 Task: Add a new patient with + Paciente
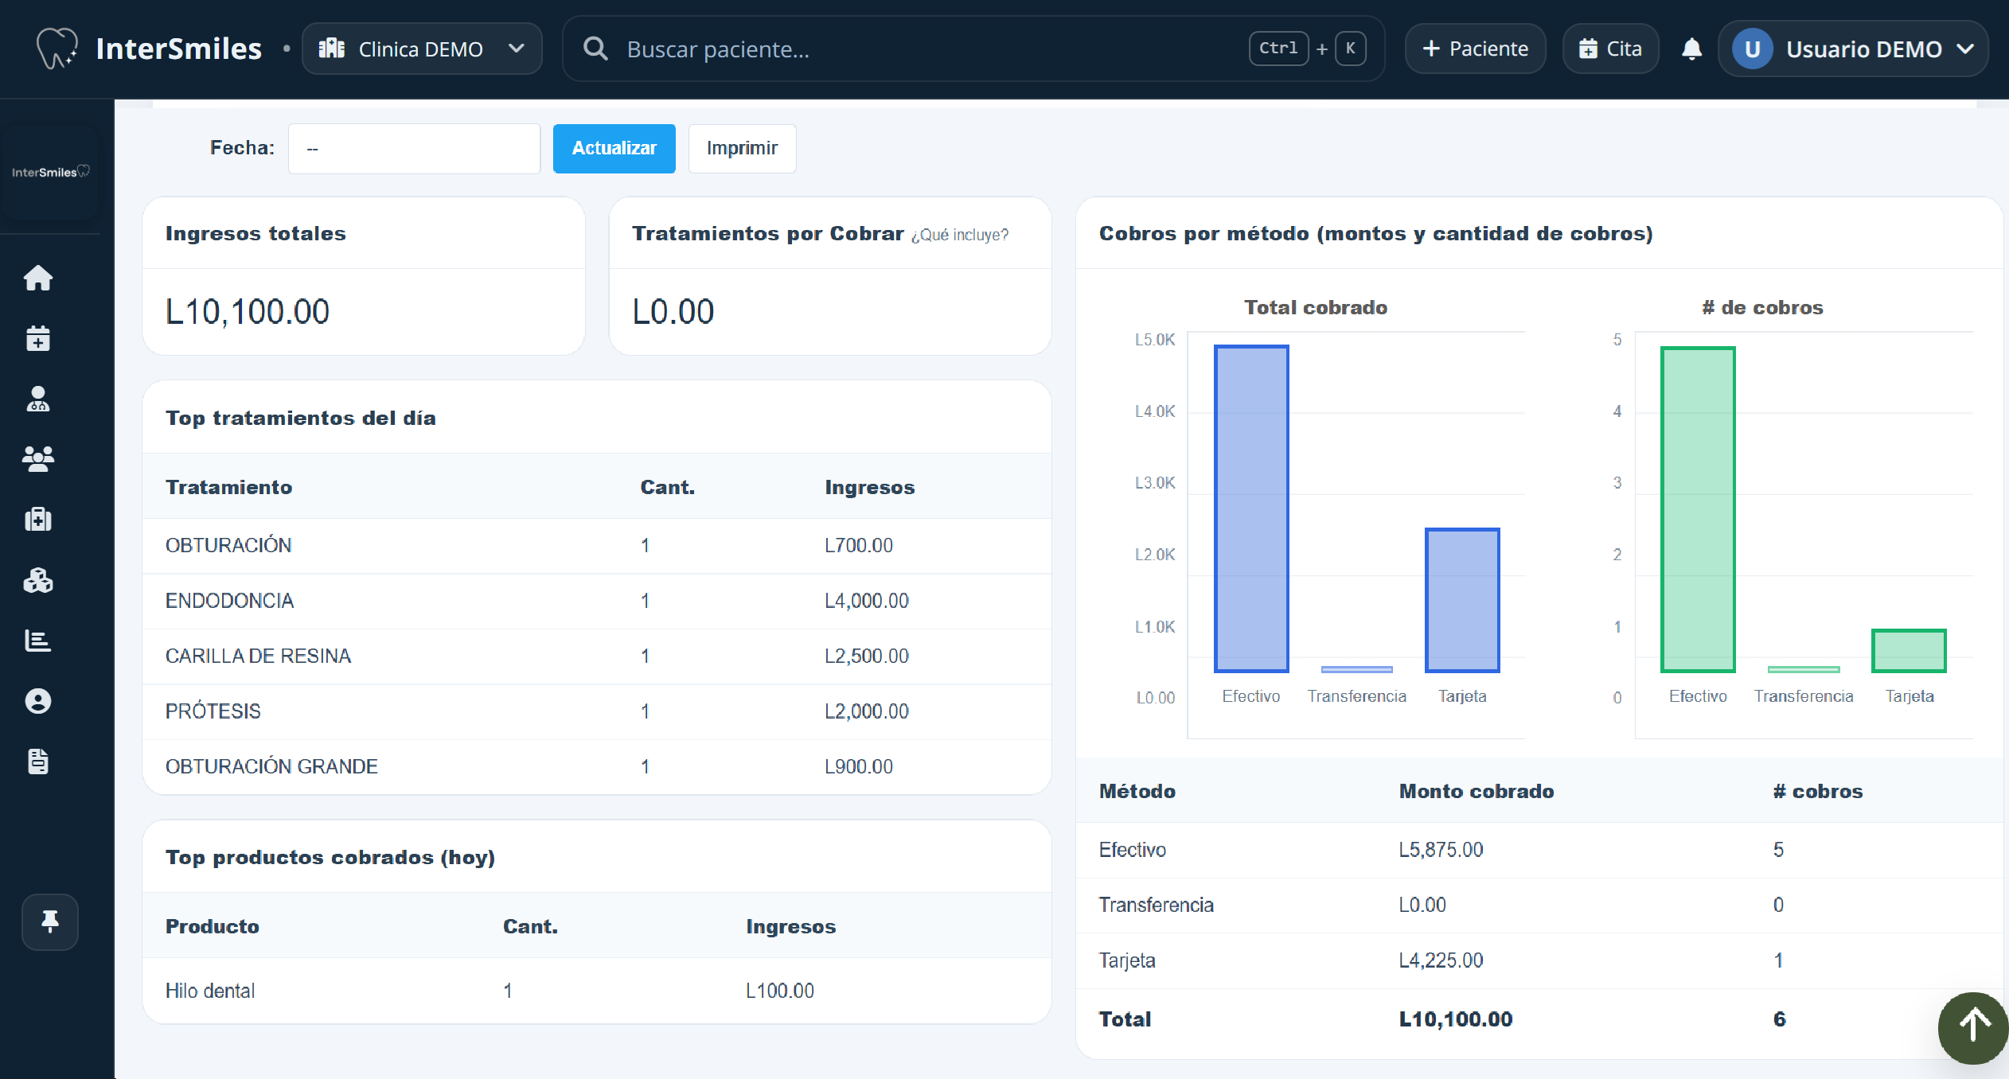1476,49
